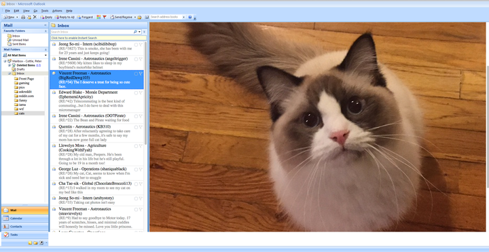Toggle category box on Quentin Aeronautics email
Screen dimensions: 489x252
point(136,127)
